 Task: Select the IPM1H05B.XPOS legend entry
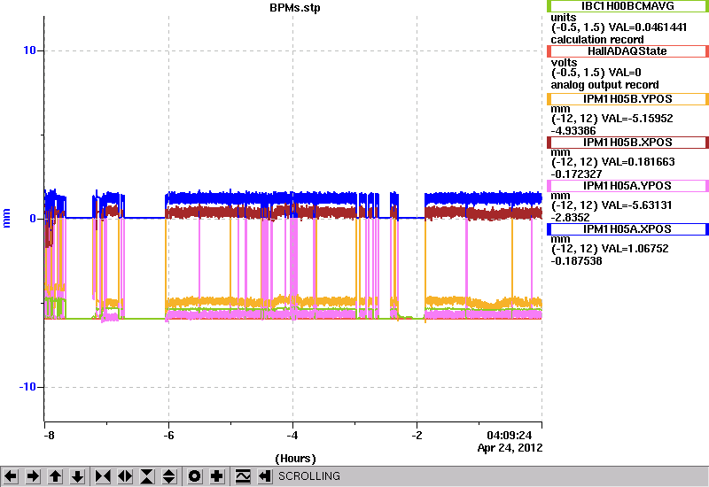click(x=627, y=143)
